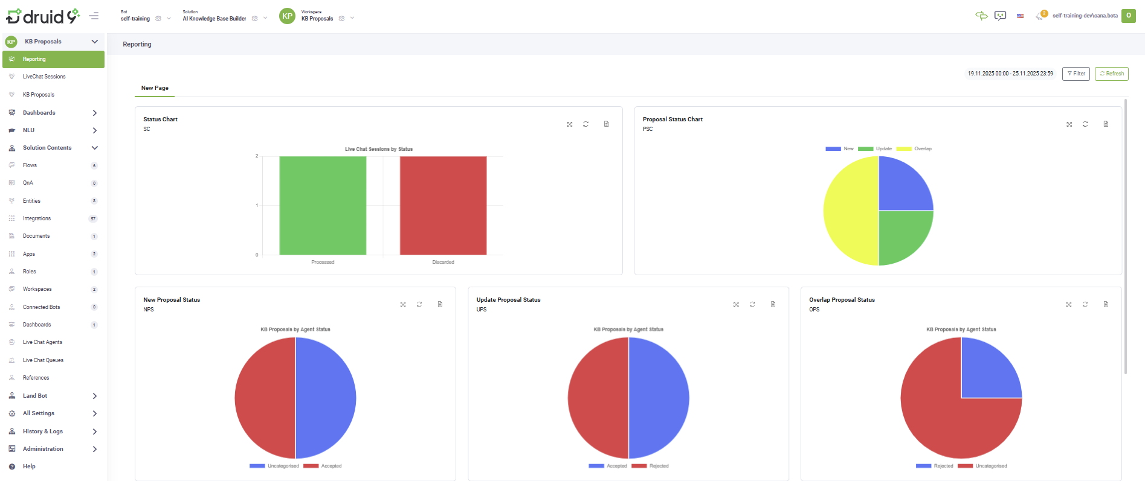Open notifications bell with badge

[1040, 16]
